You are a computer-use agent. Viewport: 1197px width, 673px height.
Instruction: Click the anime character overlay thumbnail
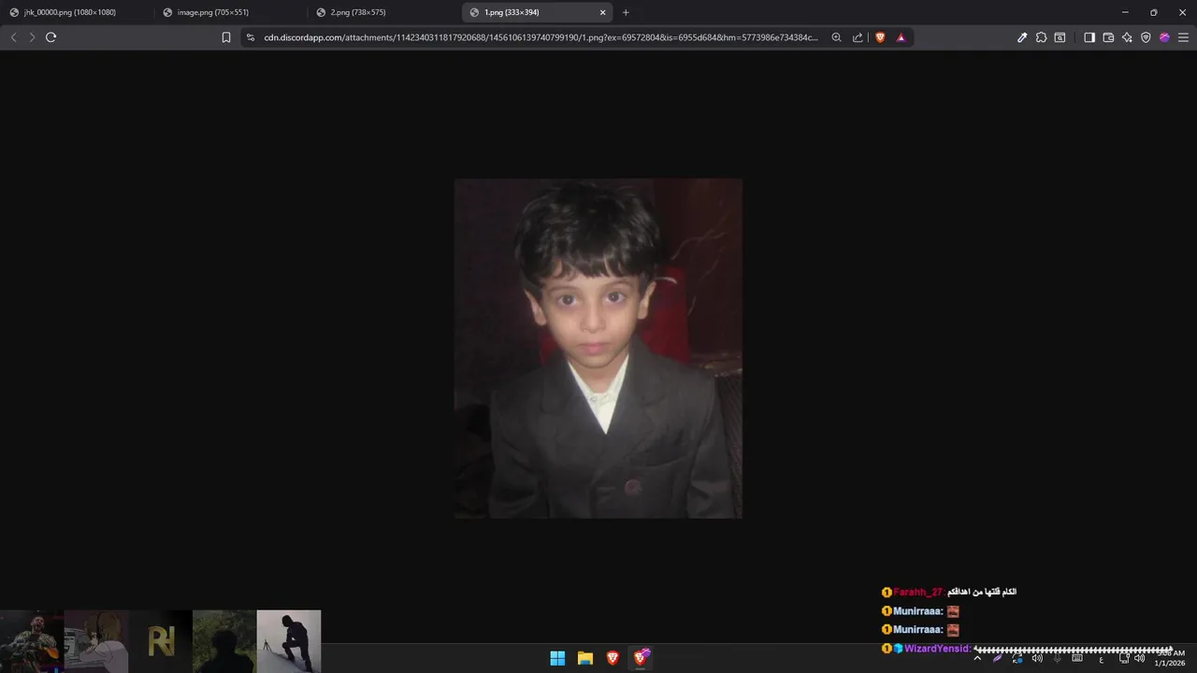click(x=96, y=641)
